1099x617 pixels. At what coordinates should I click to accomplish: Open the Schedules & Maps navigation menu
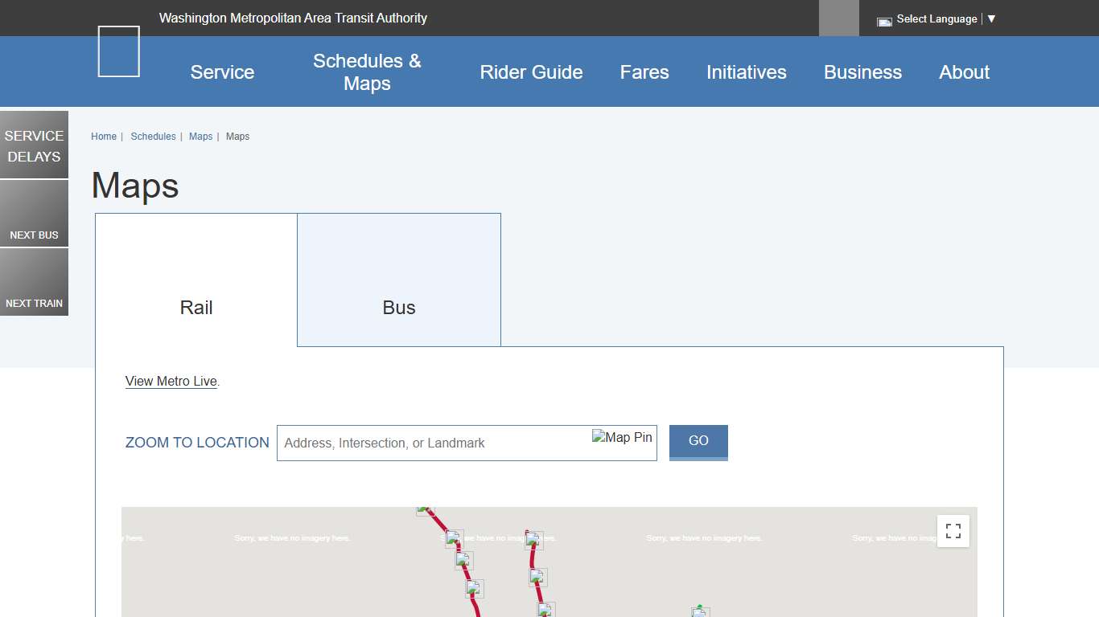tap(367, 72)
